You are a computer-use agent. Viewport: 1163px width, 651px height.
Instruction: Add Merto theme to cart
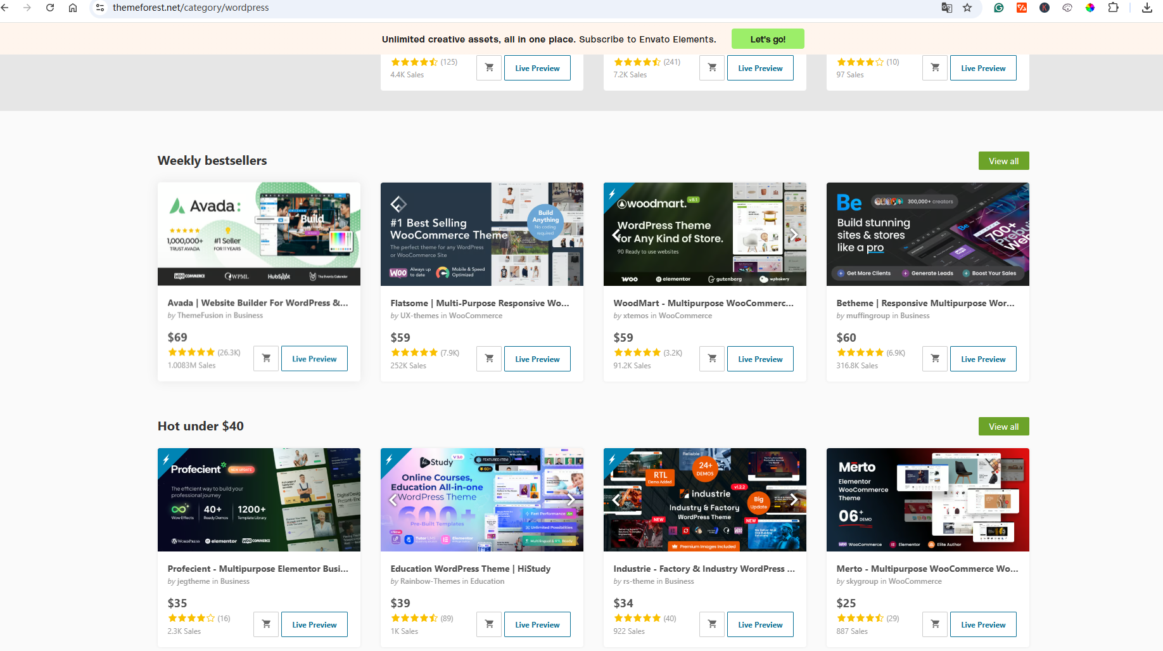(x=935, y=624)
